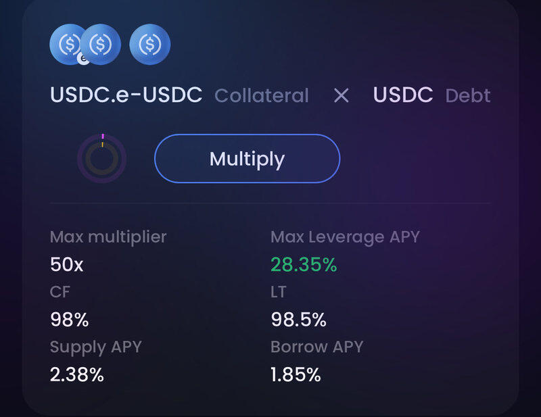
Task: Click the Collateral label
Action: point(262,96)
